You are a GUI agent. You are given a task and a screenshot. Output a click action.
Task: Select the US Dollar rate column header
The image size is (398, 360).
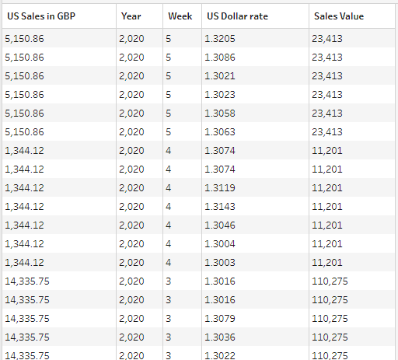[x=255, y=16]
